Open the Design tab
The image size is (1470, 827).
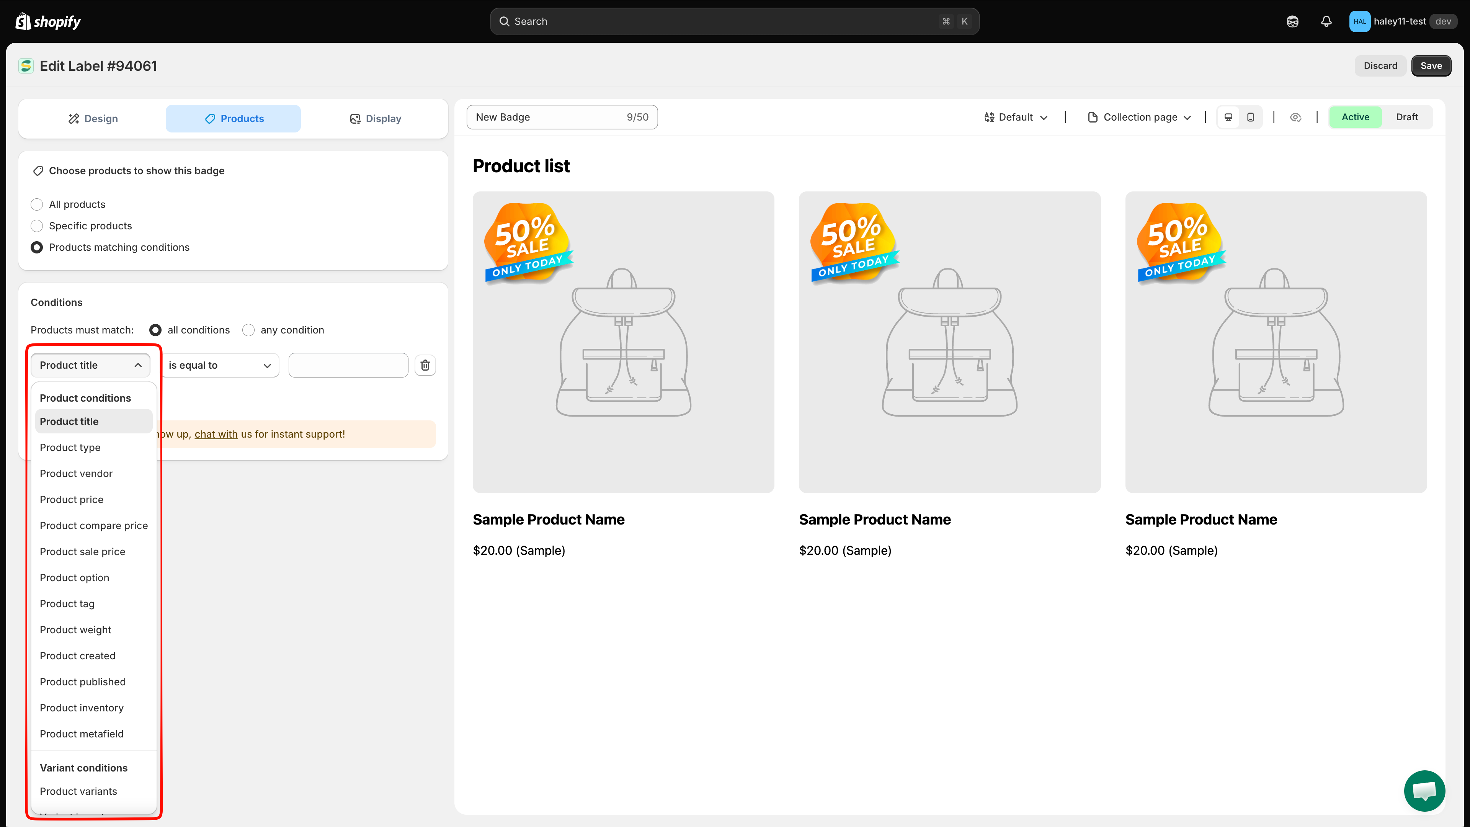coord(93,119)
